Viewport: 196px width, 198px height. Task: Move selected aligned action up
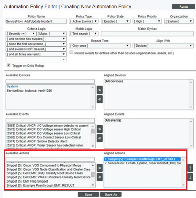coord(190,168)
